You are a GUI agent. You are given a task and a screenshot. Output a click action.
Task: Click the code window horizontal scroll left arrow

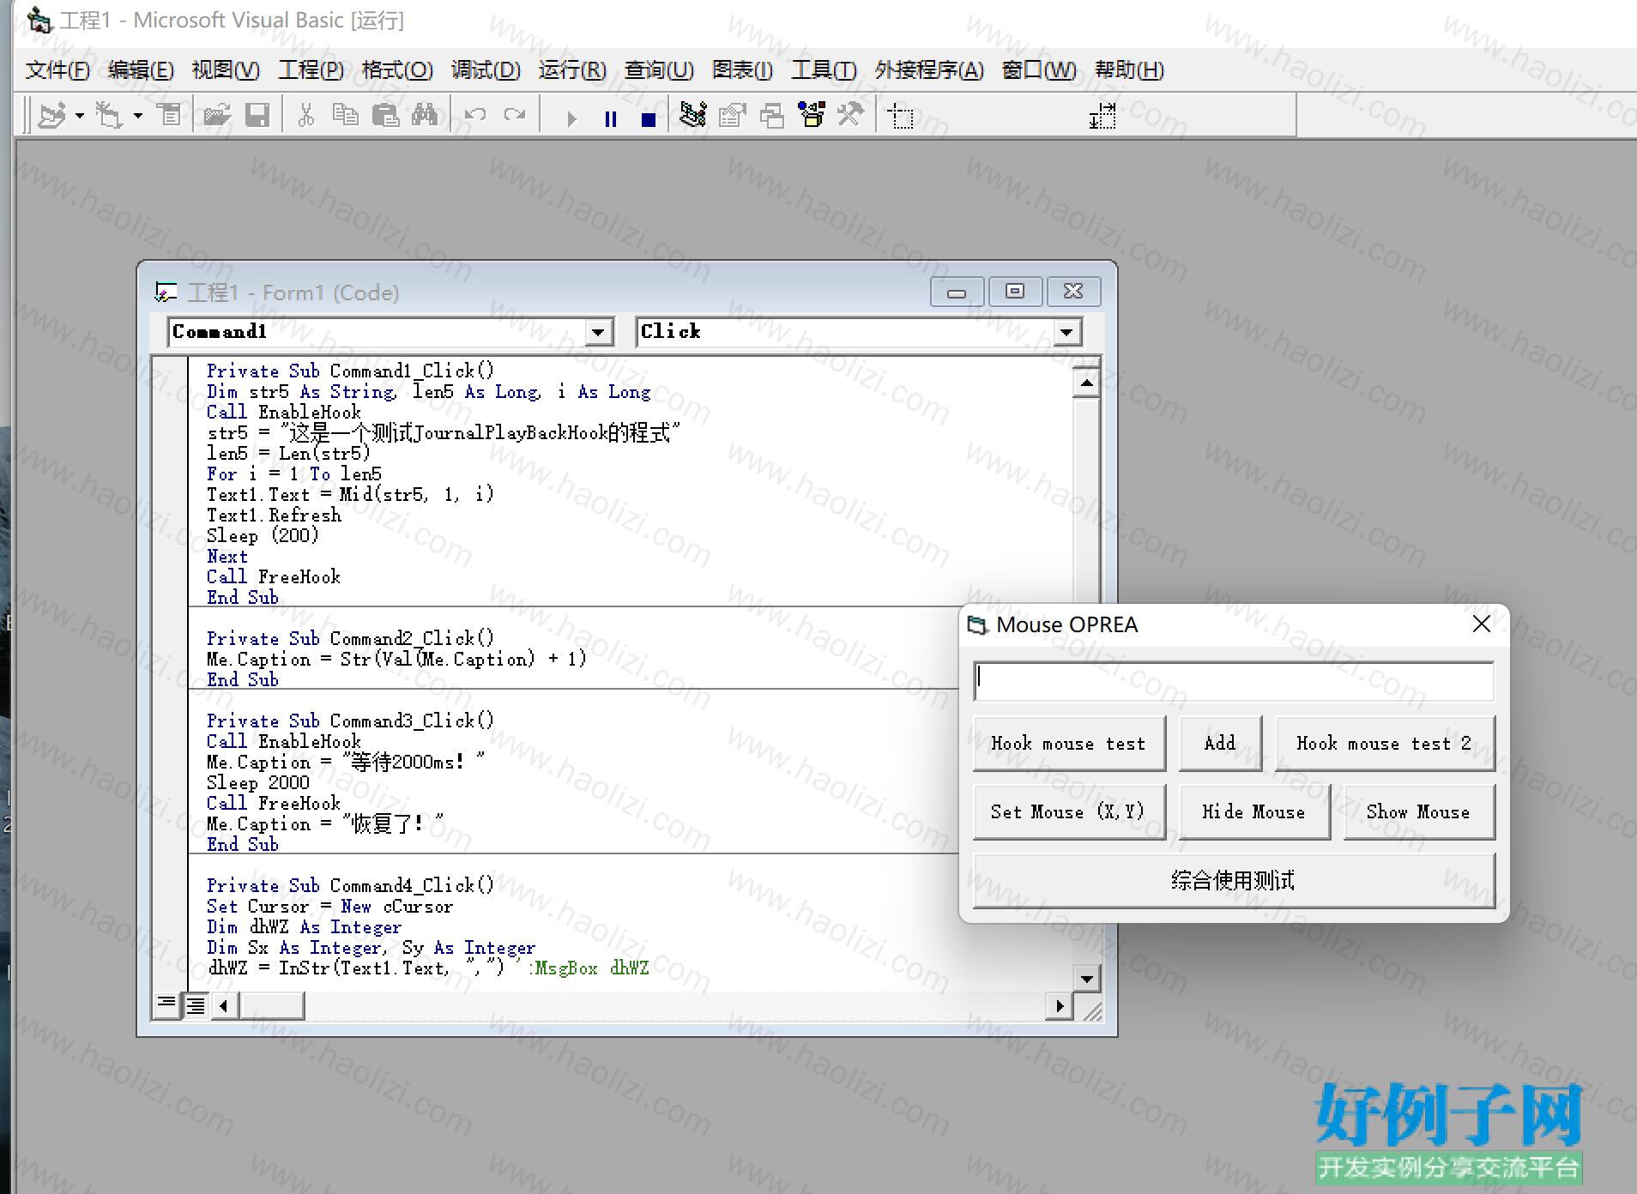[x=225, y=1005]
